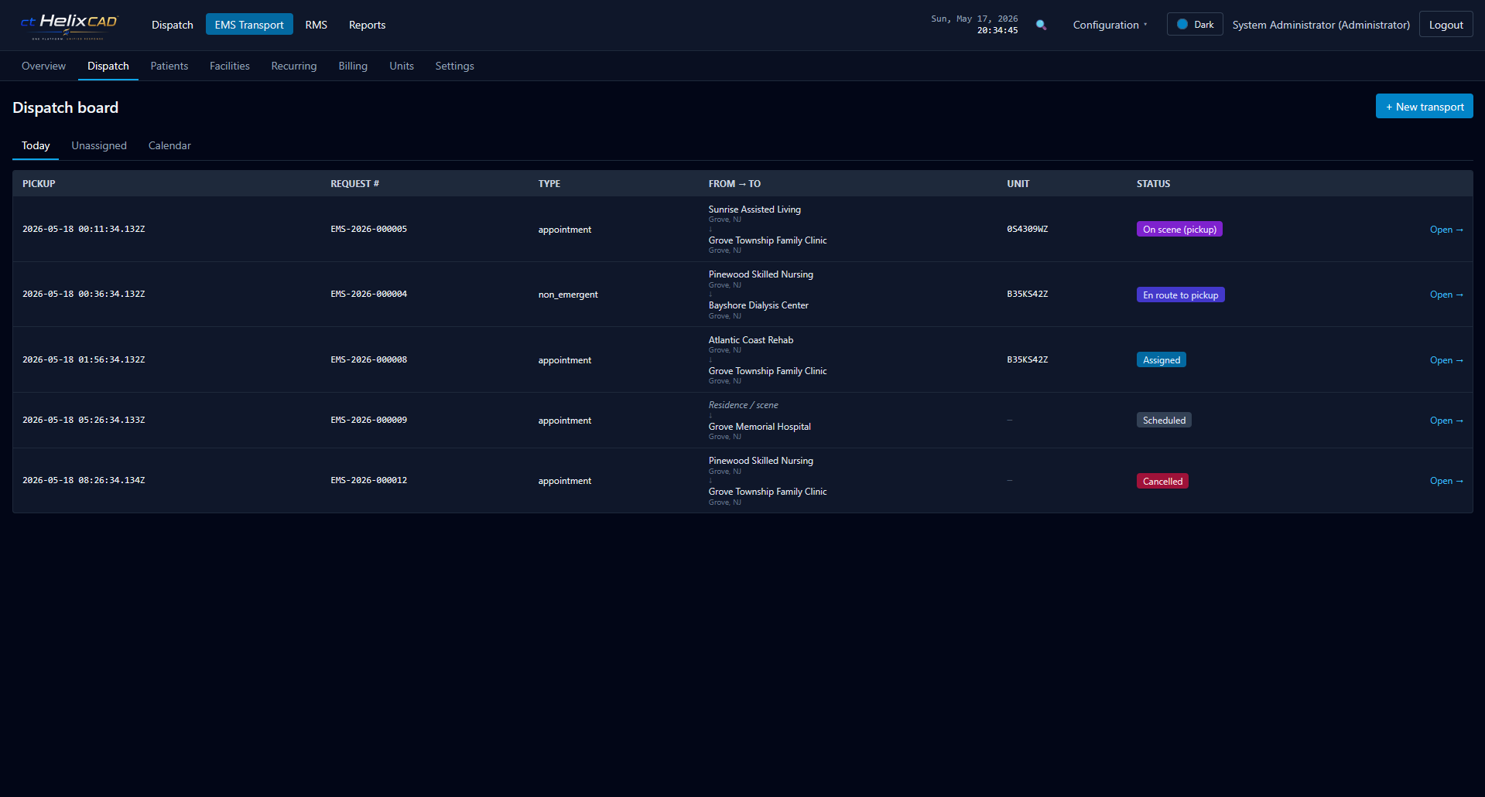This screenshot has height=797, width=1485.
Task: Click the En route to pickup badge
Action: pyautogui.click(x=1180, y=295)
